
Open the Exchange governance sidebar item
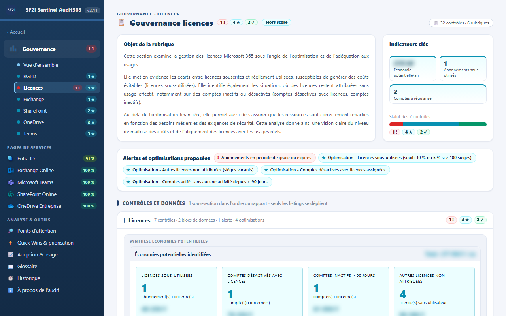pyautogui.click(x=57, y=99)
